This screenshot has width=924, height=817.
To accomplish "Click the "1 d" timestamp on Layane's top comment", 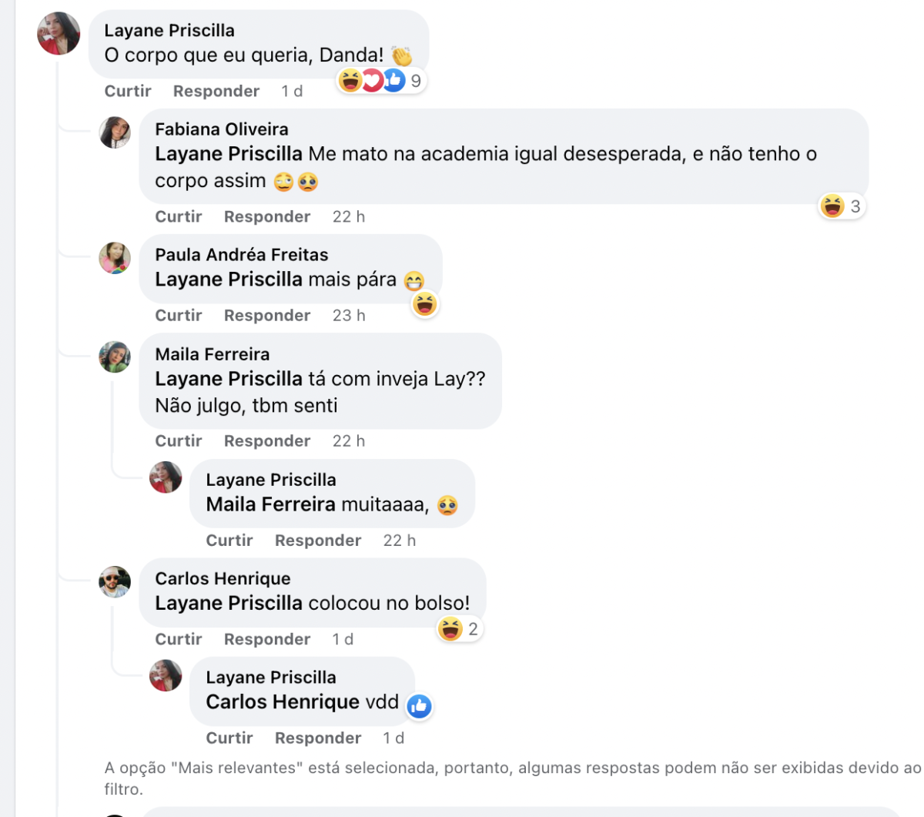I will coord(292,91).
